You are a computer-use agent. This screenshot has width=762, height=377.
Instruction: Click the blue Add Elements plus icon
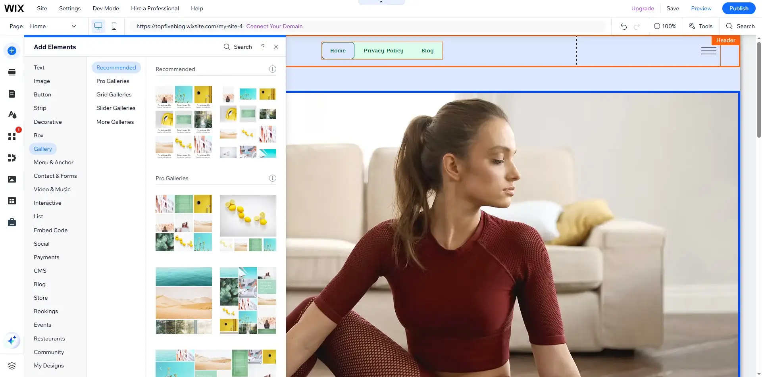(12, 51)
